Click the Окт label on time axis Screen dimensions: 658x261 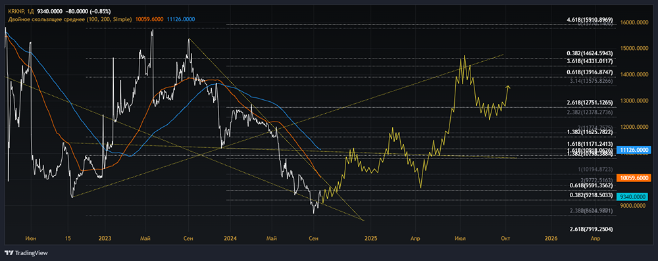[505, 239]
